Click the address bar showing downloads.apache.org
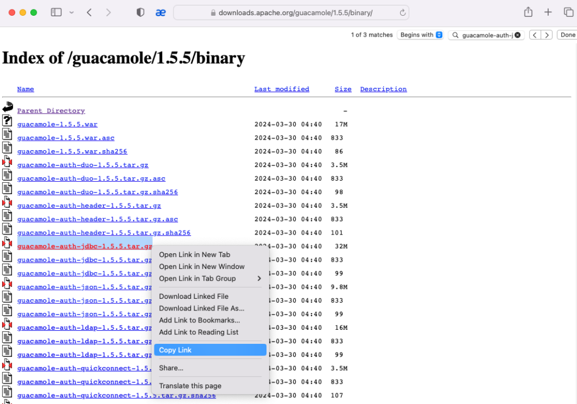The height and width of the screenshot is (404, 577). (x=291, y=12)
